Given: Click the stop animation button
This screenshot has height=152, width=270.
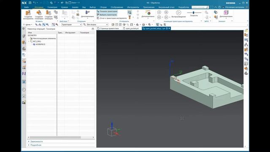Looking at the screenshot, I should pyautogui.click(x=166, y=12).
